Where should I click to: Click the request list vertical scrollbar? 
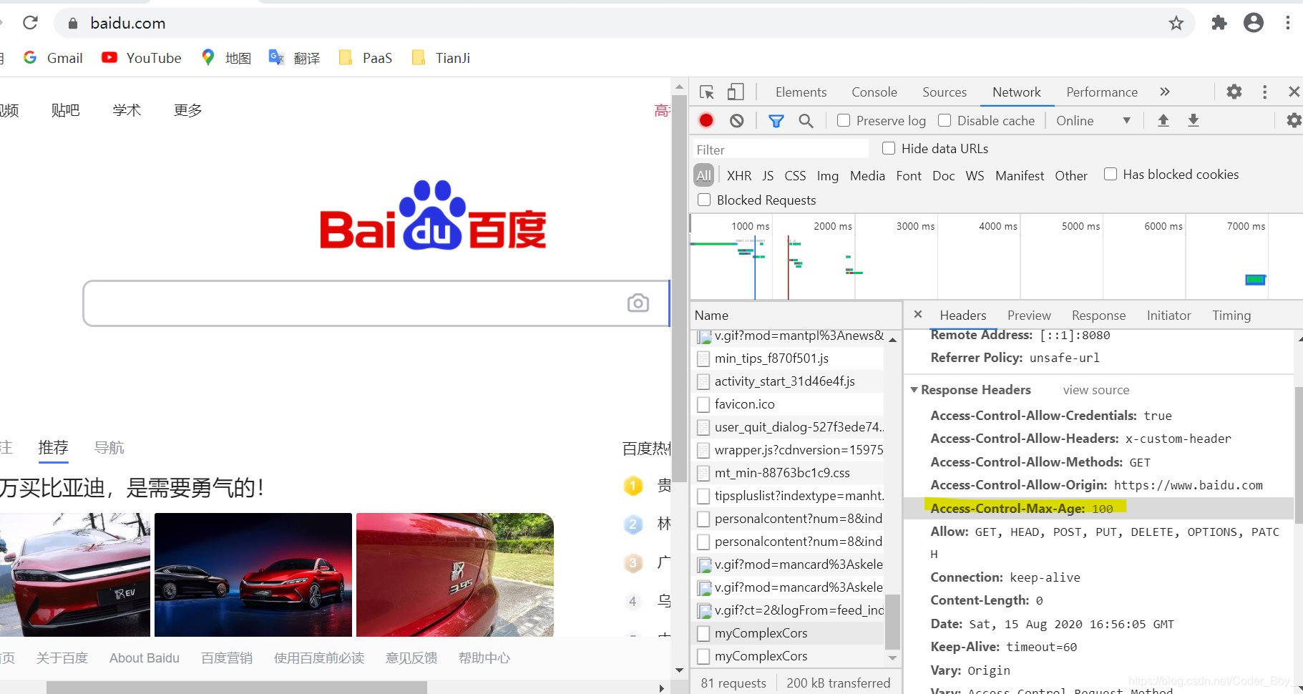pos(892,622)
